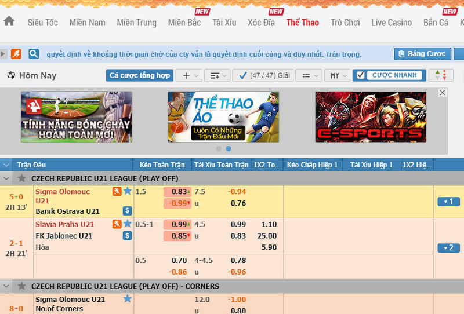Image resolution: width=464 pixels, height=314 pixels.
Task: Click the orange live sports icon in announcement bar
Action: 16,54
